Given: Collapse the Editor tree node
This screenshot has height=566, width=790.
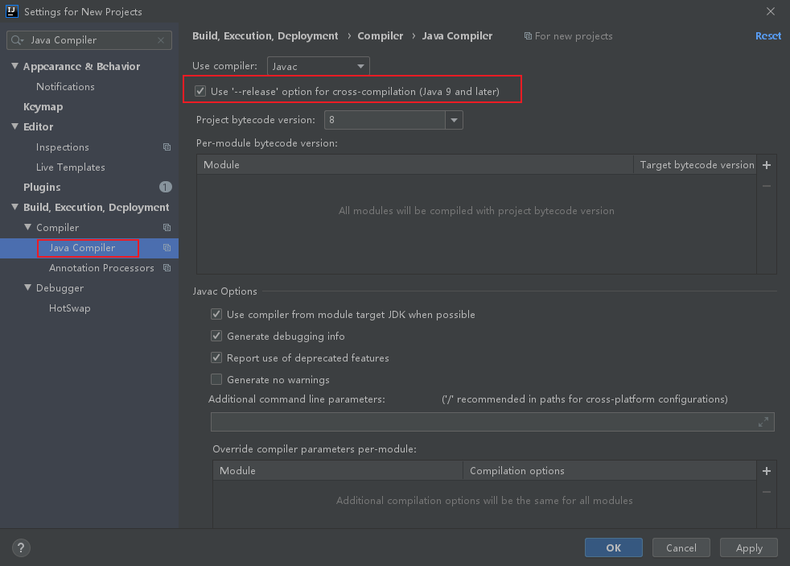Looking at the screenshot, I should click(14, 126).
